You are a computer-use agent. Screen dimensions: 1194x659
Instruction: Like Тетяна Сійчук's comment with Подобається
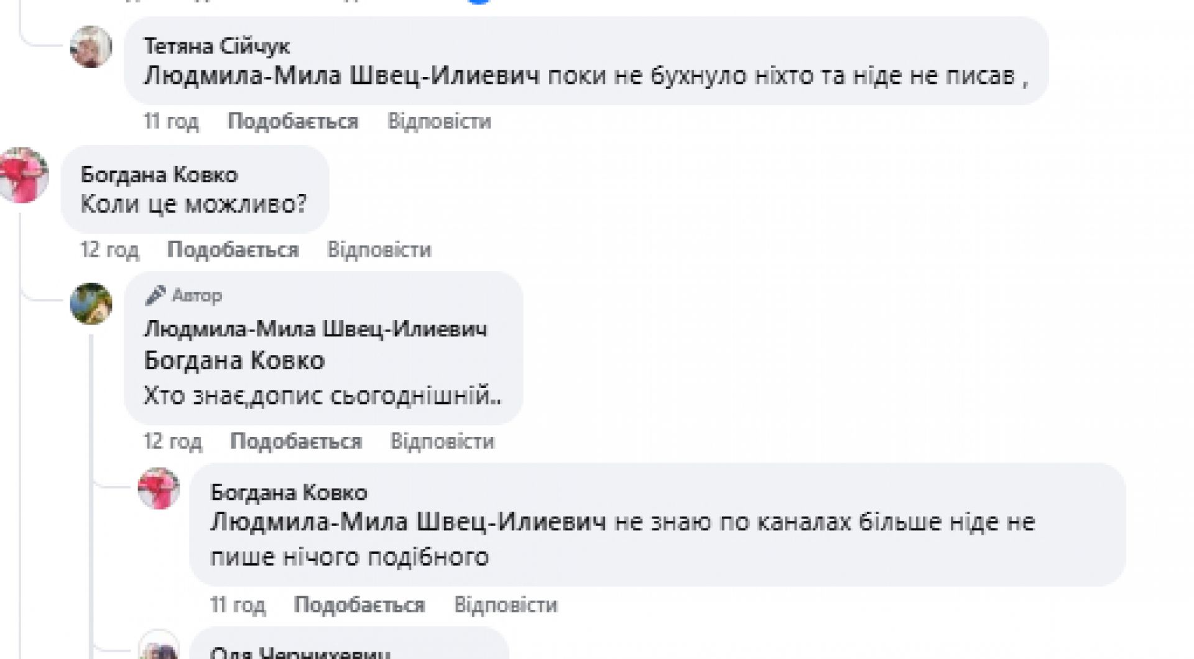coord(293,121)
